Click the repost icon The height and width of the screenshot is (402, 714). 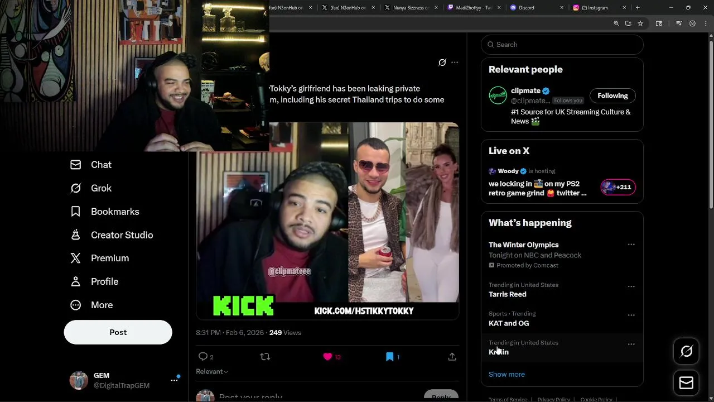pyautogui.click(x=265, y=357)
